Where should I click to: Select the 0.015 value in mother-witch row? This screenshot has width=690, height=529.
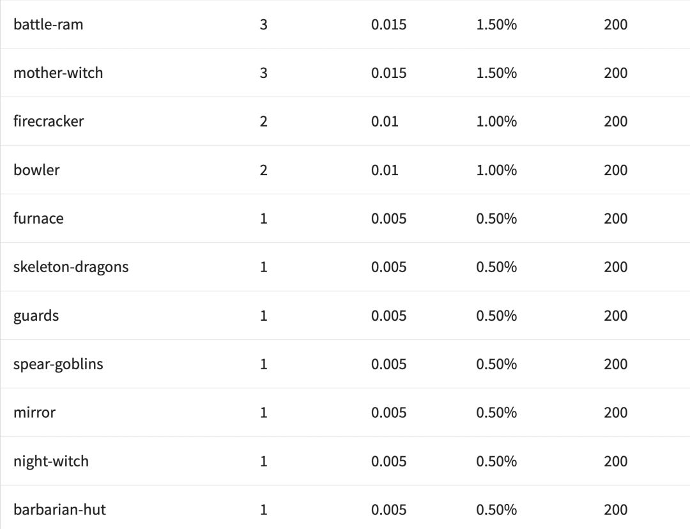[388, 73]
